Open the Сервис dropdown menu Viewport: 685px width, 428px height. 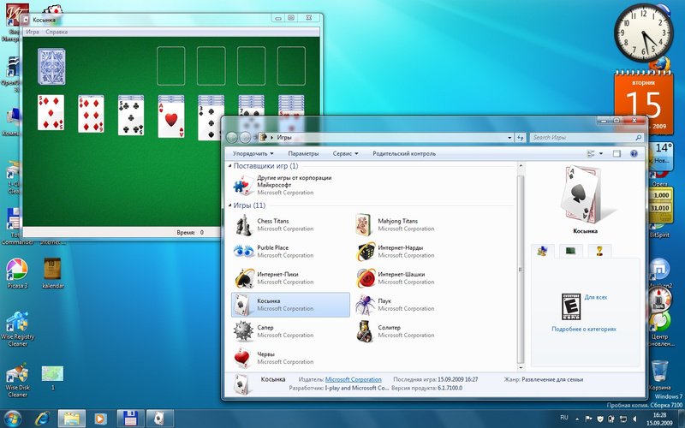click(x=344, y=153)
